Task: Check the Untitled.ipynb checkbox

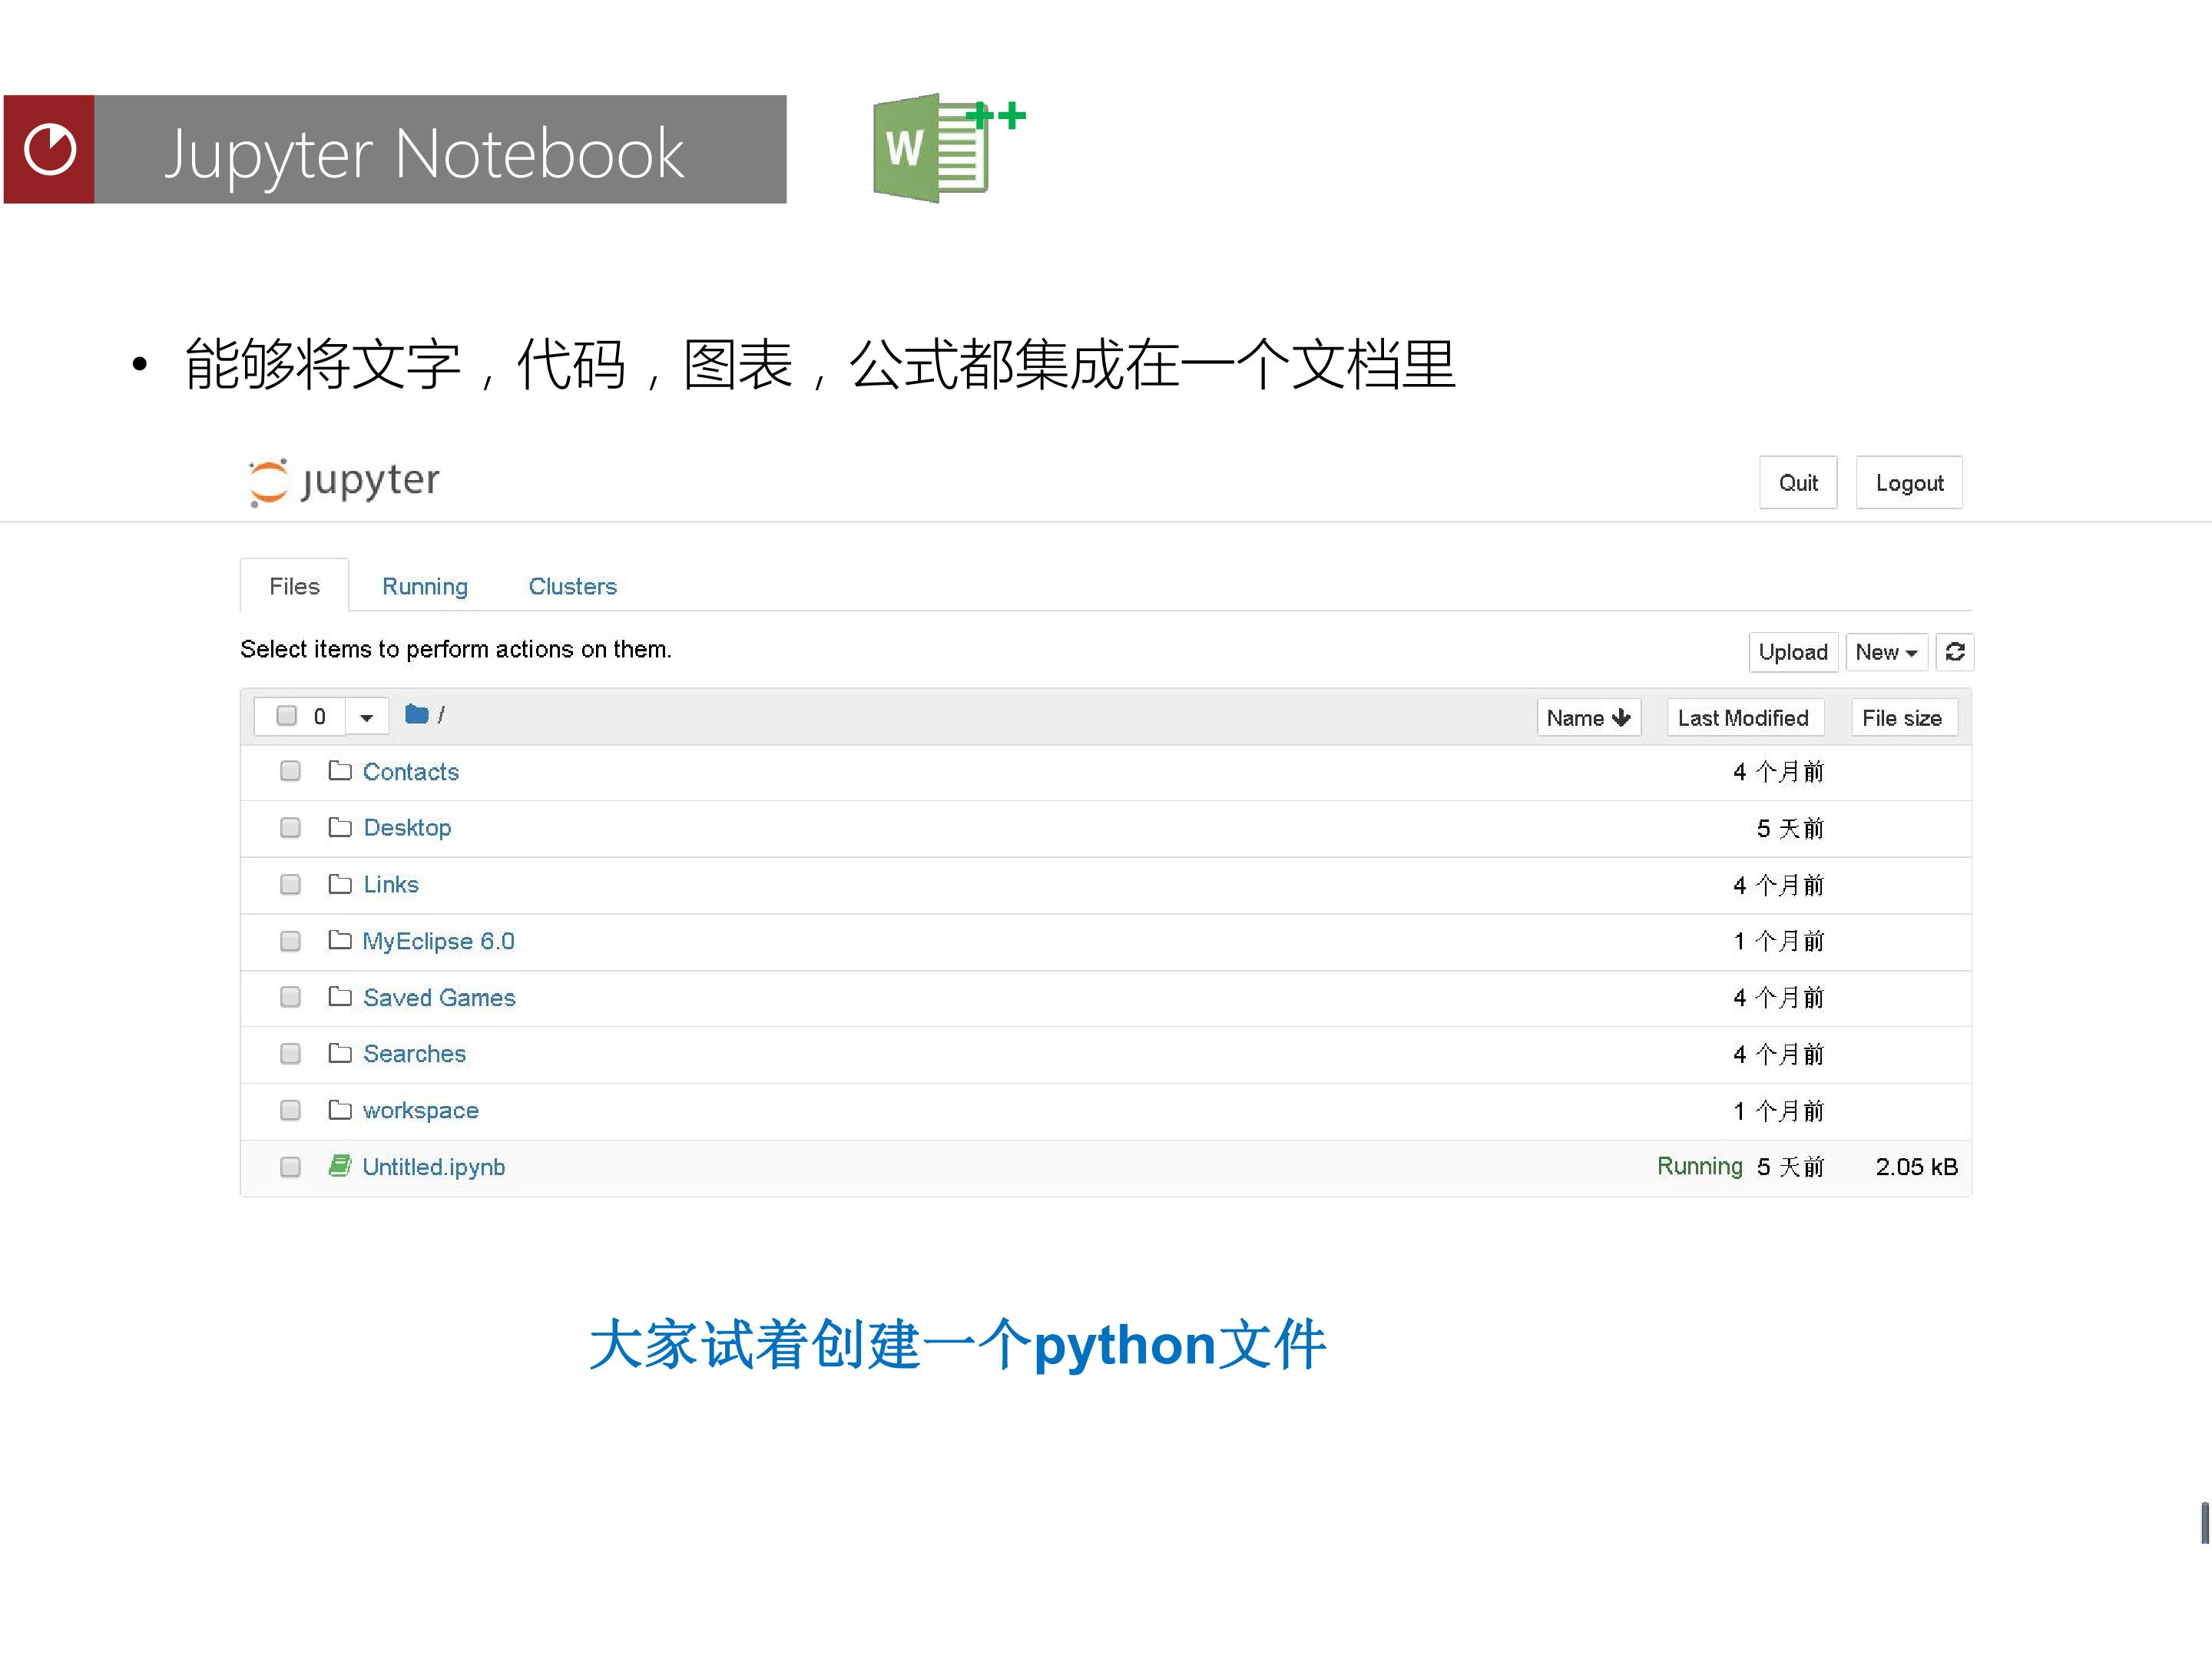Action: (x=290, y=1168)
